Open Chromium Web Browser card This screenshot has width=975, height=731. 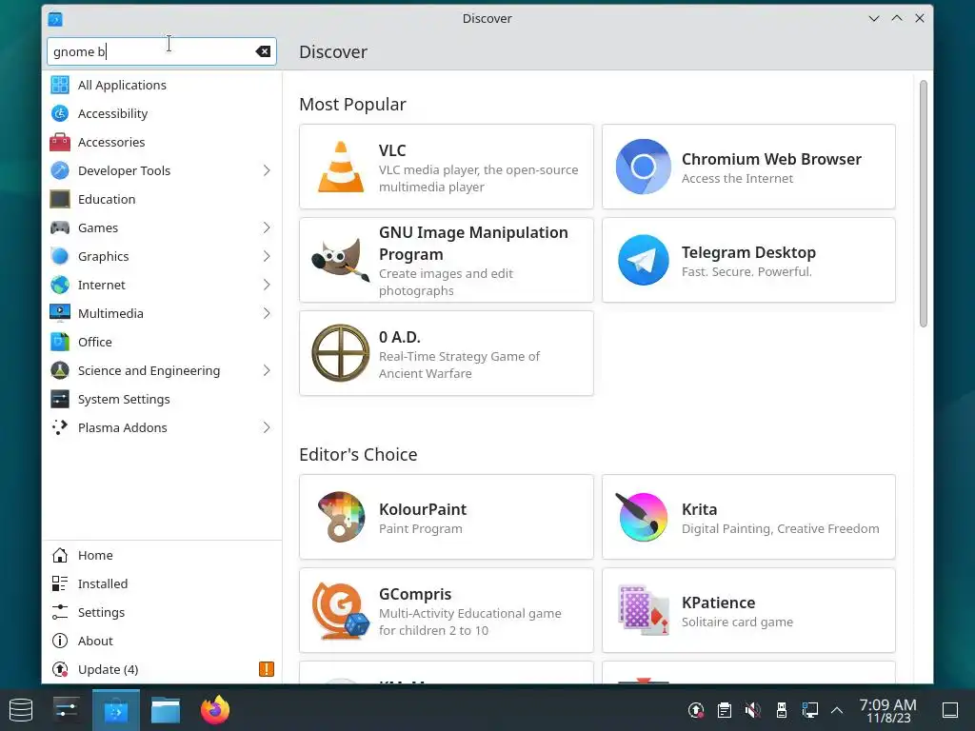tap(748, 167)
